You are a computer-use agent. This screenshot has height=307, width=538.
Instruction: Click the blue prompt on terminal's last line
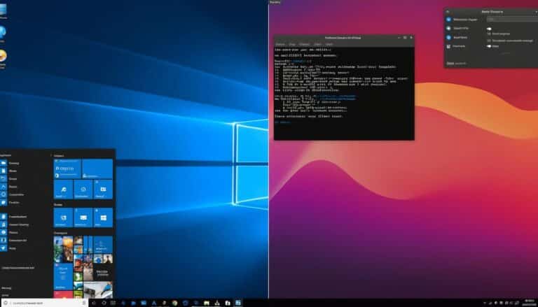coord(282,122)
